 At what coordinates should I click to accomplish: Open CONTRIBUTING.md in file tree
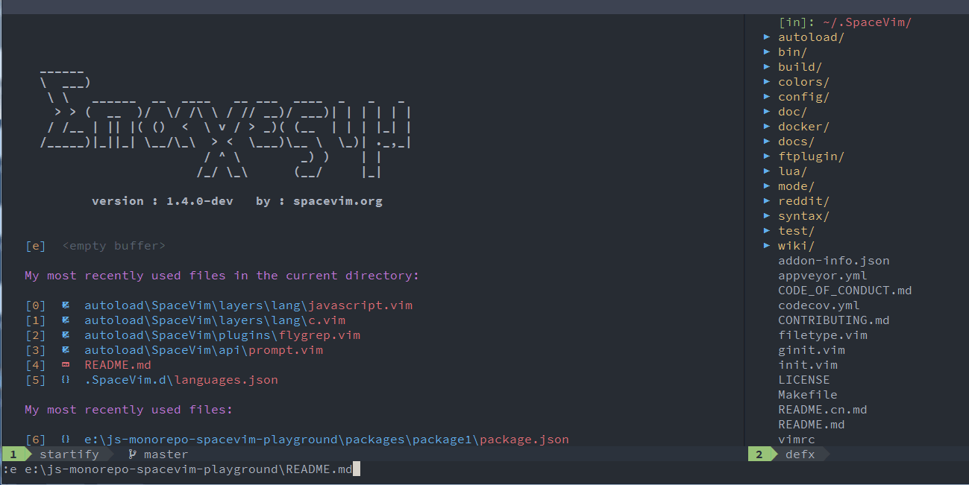(x=834, y=320)
